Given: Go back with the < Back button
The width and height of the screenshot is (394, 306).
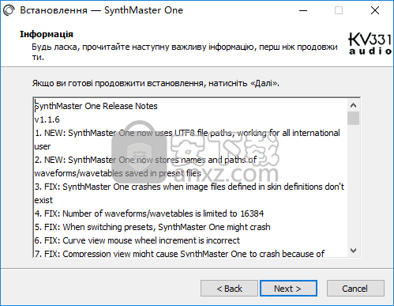Looking at the screenshot, I should [x=229, y=289].
